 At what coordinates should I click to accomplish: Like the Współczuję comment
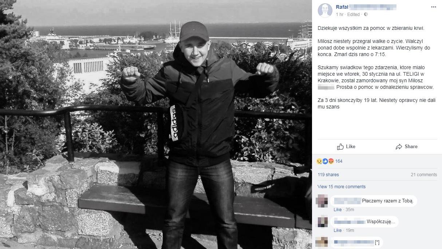pos(338,230)
